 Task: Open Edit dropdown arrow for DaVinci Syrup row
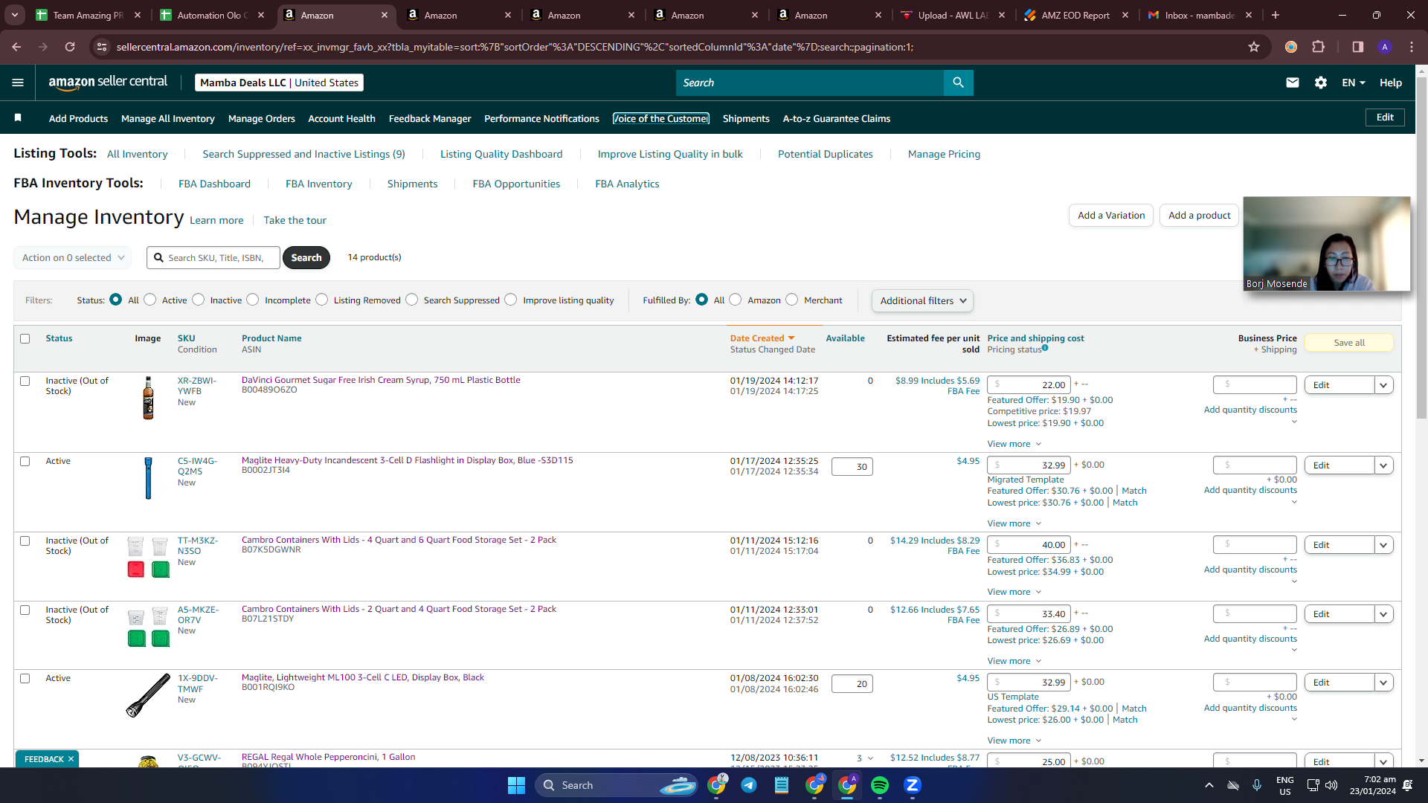(1383, 385)
